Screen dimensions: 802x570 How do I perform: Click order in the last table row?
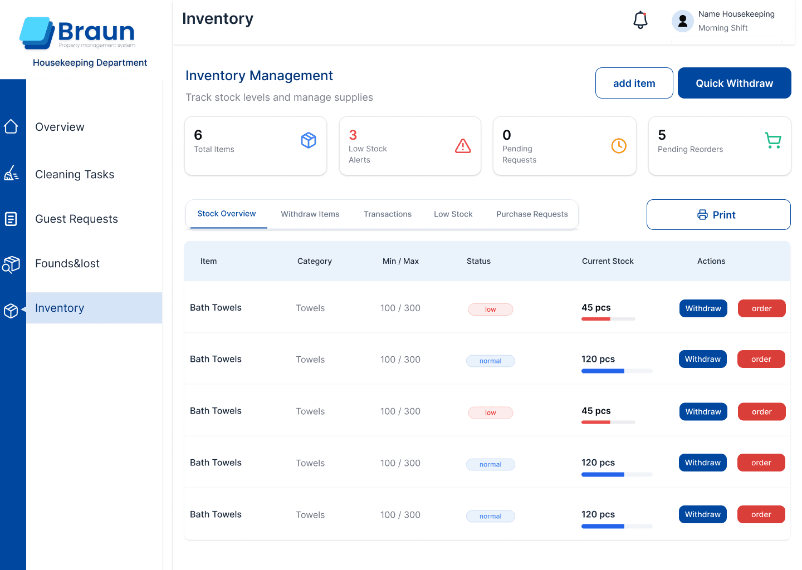pyautogui.click(x=761, y=514)
